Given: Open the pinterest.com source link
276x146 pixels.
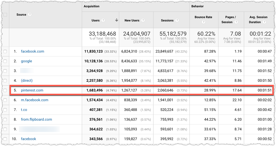Looking at the screenshot, I should [32, 90].
